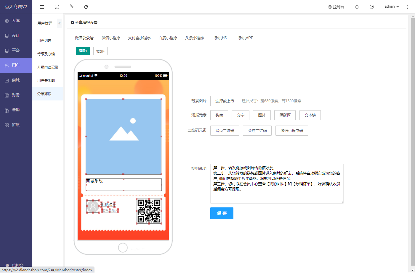Click the blue 保存 button

click(222, 213)
